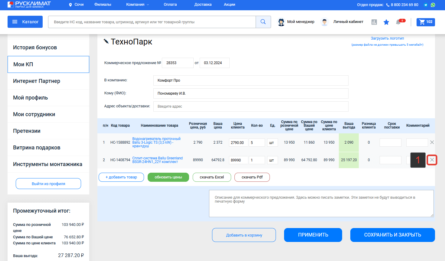Screen dimensions: 445x261
Task: Edit client price 2790.00 field
Action: point(238,142)
